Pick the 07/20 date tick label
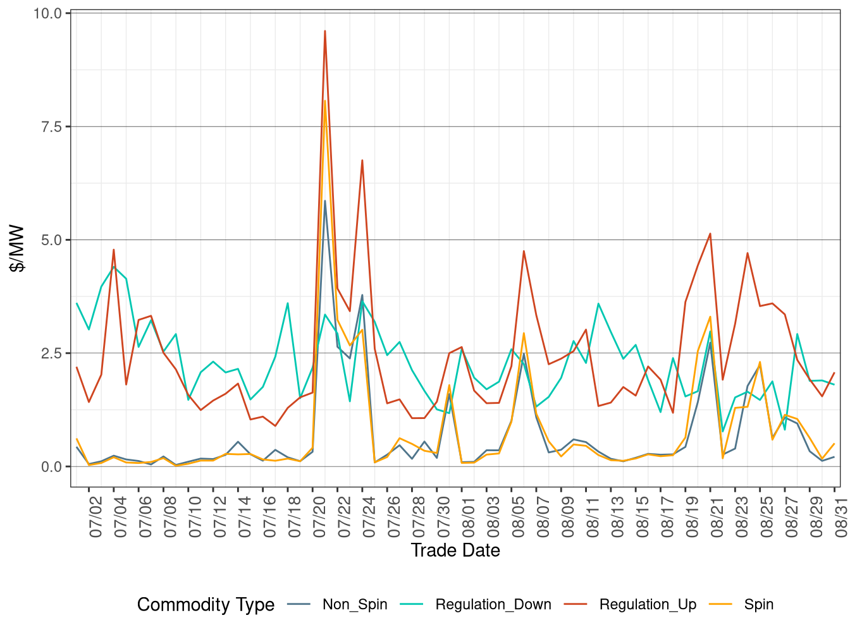This screenshot has height=637, width=850. coord(319,517)
